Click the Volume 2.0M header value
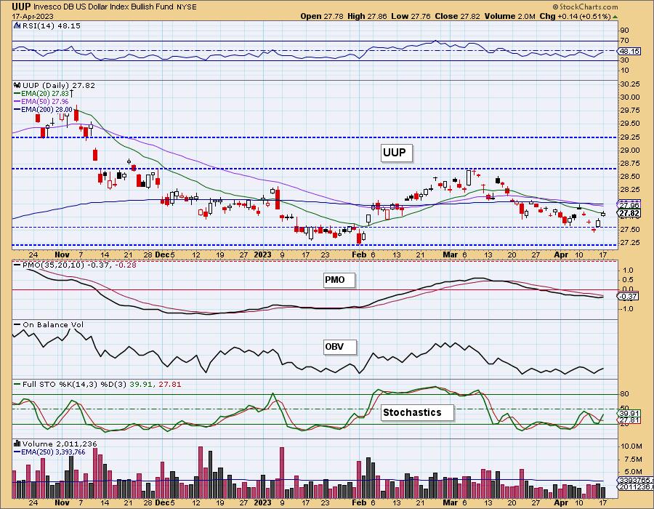The height and width of the screenshot is (509, 654). (x=509, y=16)
